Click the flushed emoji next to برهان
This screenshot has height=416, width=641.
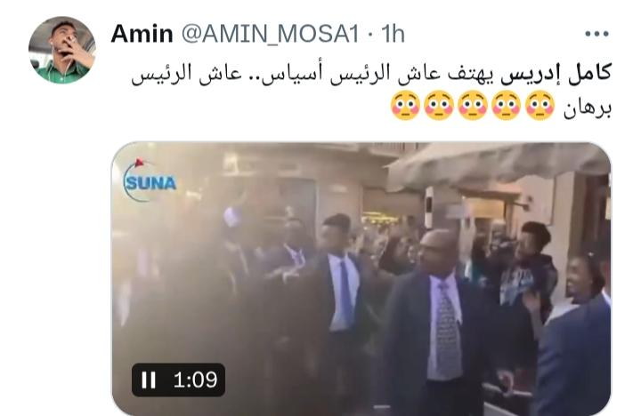coord(540,106)
